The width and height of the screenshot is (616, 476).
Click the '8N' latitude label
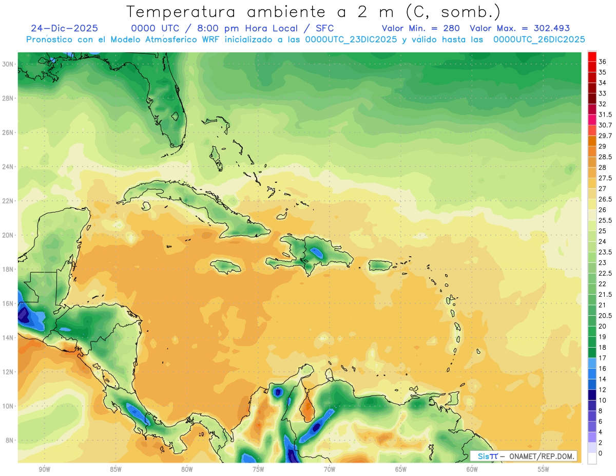tap(10, 440)
